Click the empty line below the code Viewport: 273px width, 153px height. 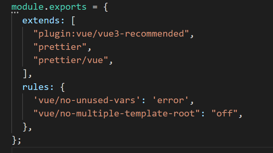[x=142, y=150]
